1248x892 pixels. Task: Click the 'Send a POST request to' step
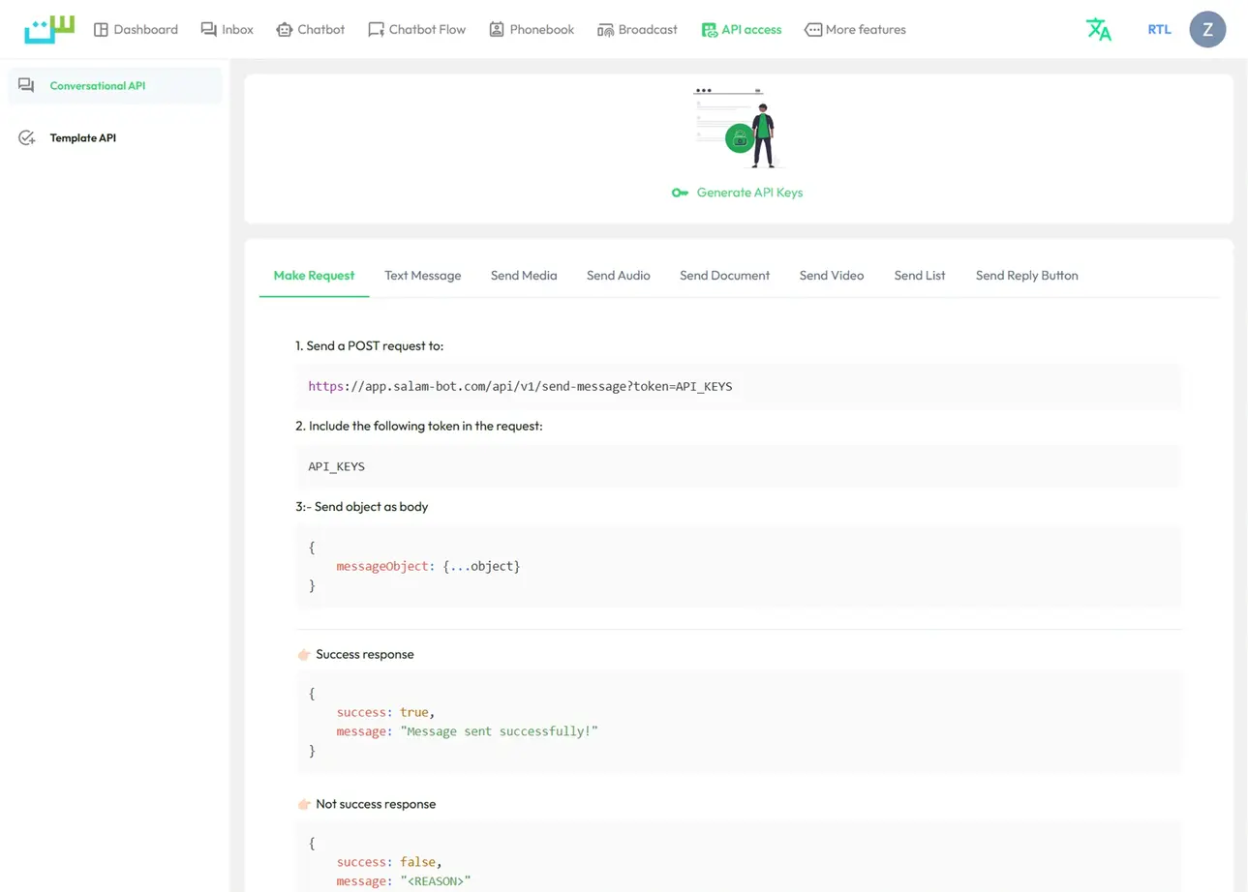(x=370, y=345)
